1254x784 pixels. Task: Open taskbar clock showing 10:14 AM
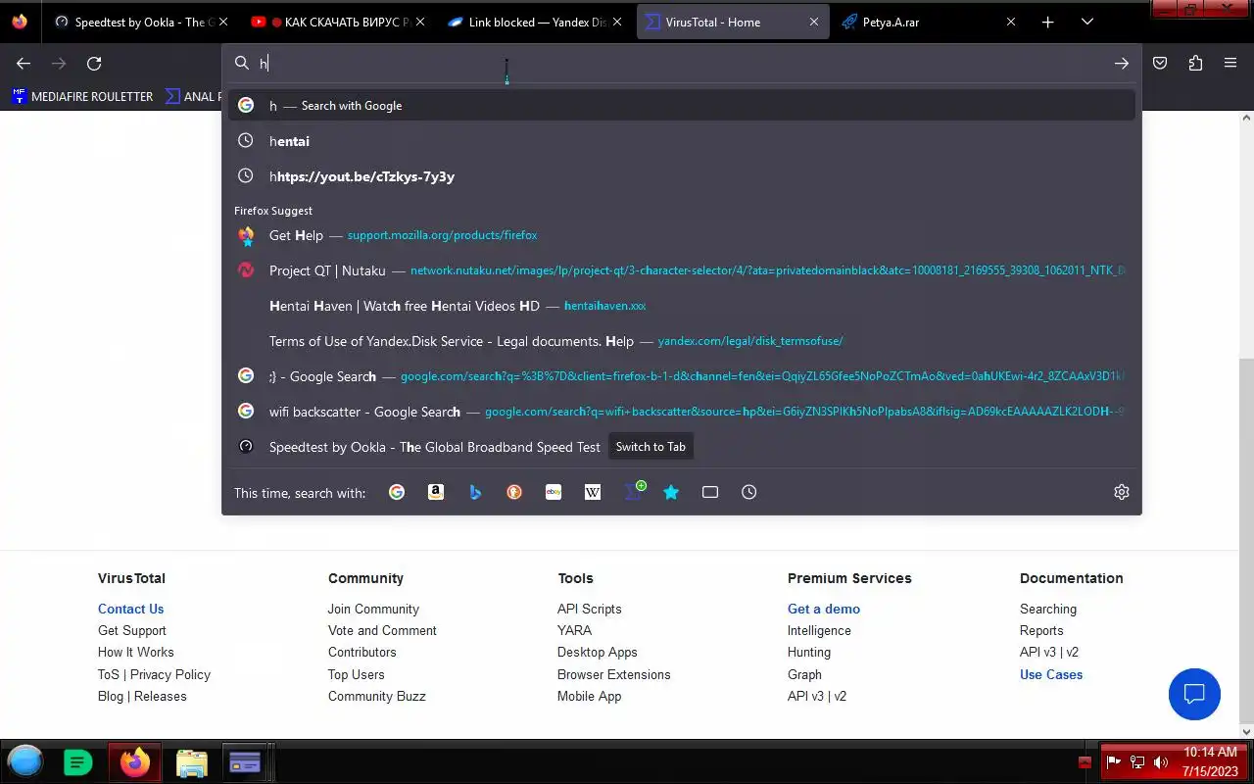(x=1211, y=761)
